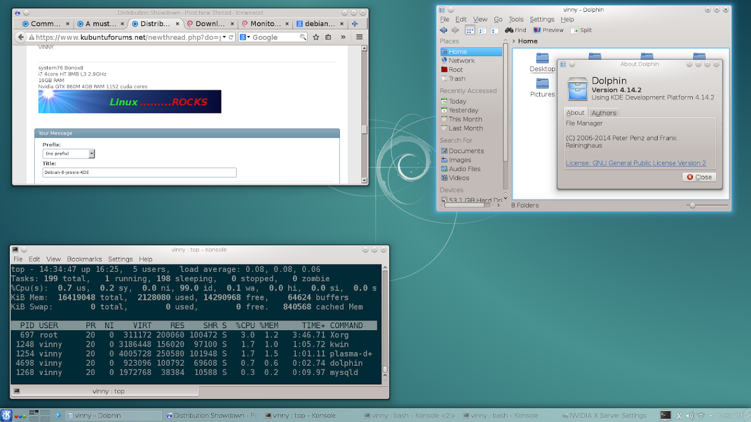Viewport: 751px width, 422px height.
Task: Split the Dolphin view
Action: click(581, 30)
